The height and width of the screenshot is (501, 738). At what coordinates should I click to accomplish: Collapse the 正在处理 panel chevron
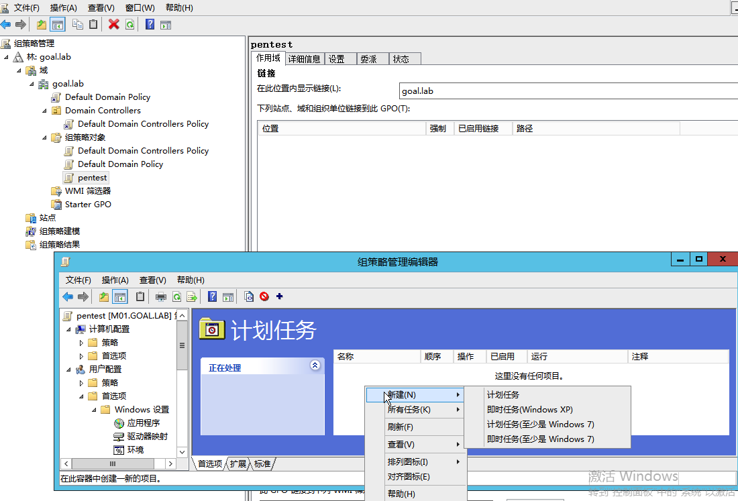click(315, 366)
